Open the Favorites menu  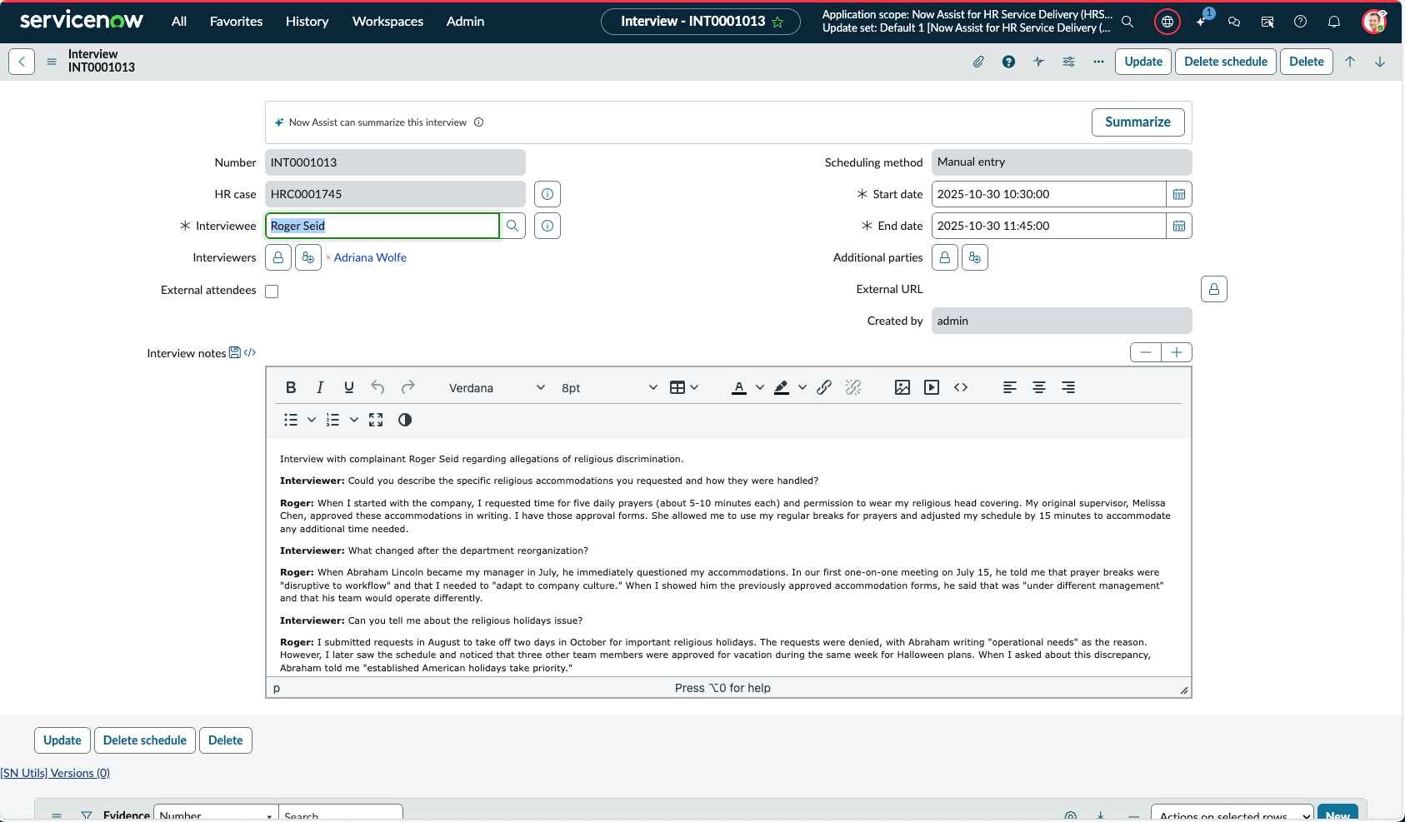point(237,22)
